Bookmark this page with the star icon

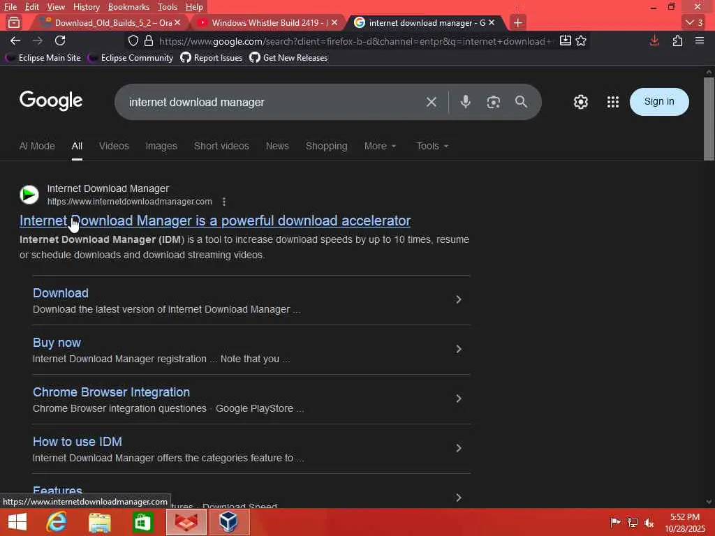pyautogui.click(x=581, y=41)
